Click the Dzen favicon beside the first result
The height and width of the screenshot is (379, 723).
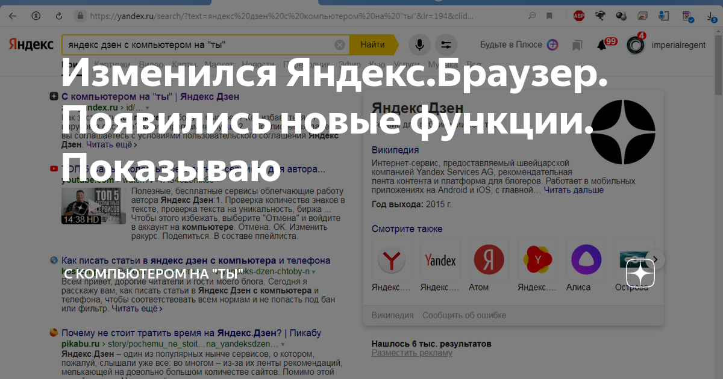pyautogui.click(x=54, y=96)
